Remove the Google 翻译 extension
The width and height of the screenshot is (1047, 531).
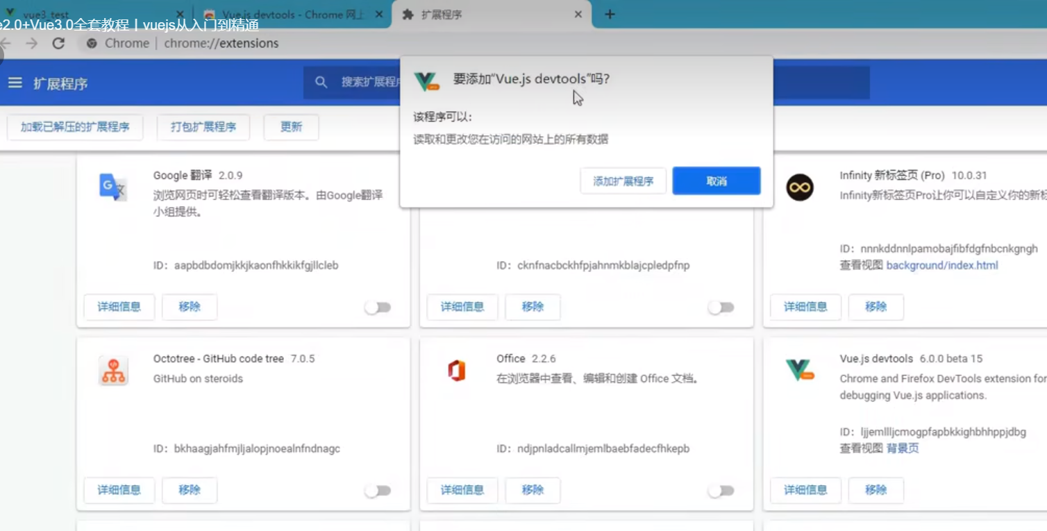click(190, 307)
